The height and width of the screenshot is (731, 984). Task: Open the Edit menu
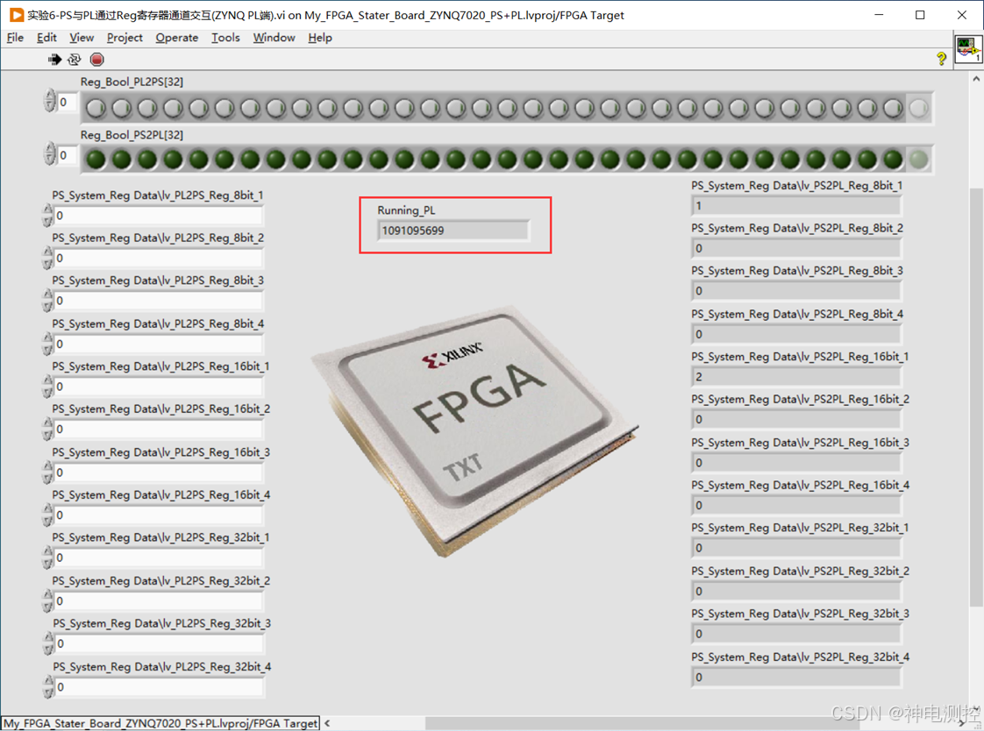point(46,38)
